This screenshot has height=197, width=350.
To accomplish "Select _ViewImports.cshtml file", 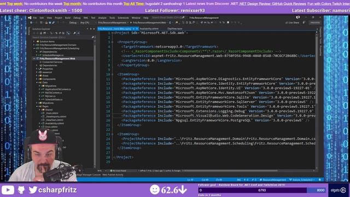I will tap(56, 117).
